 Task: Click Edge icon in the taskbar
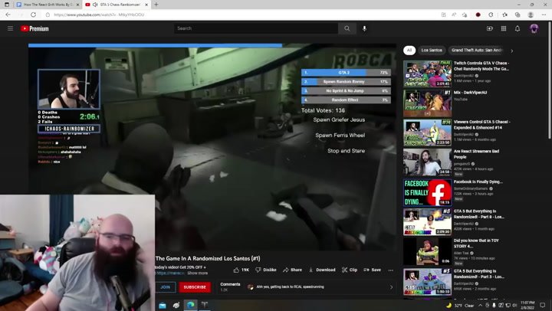click(190, 305)
